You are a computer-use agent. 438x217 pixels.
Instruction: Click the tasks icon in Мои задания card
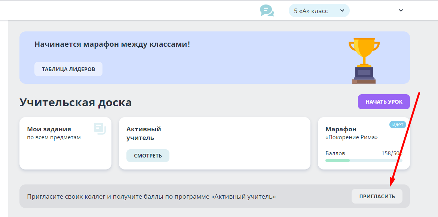coord(100,128)
